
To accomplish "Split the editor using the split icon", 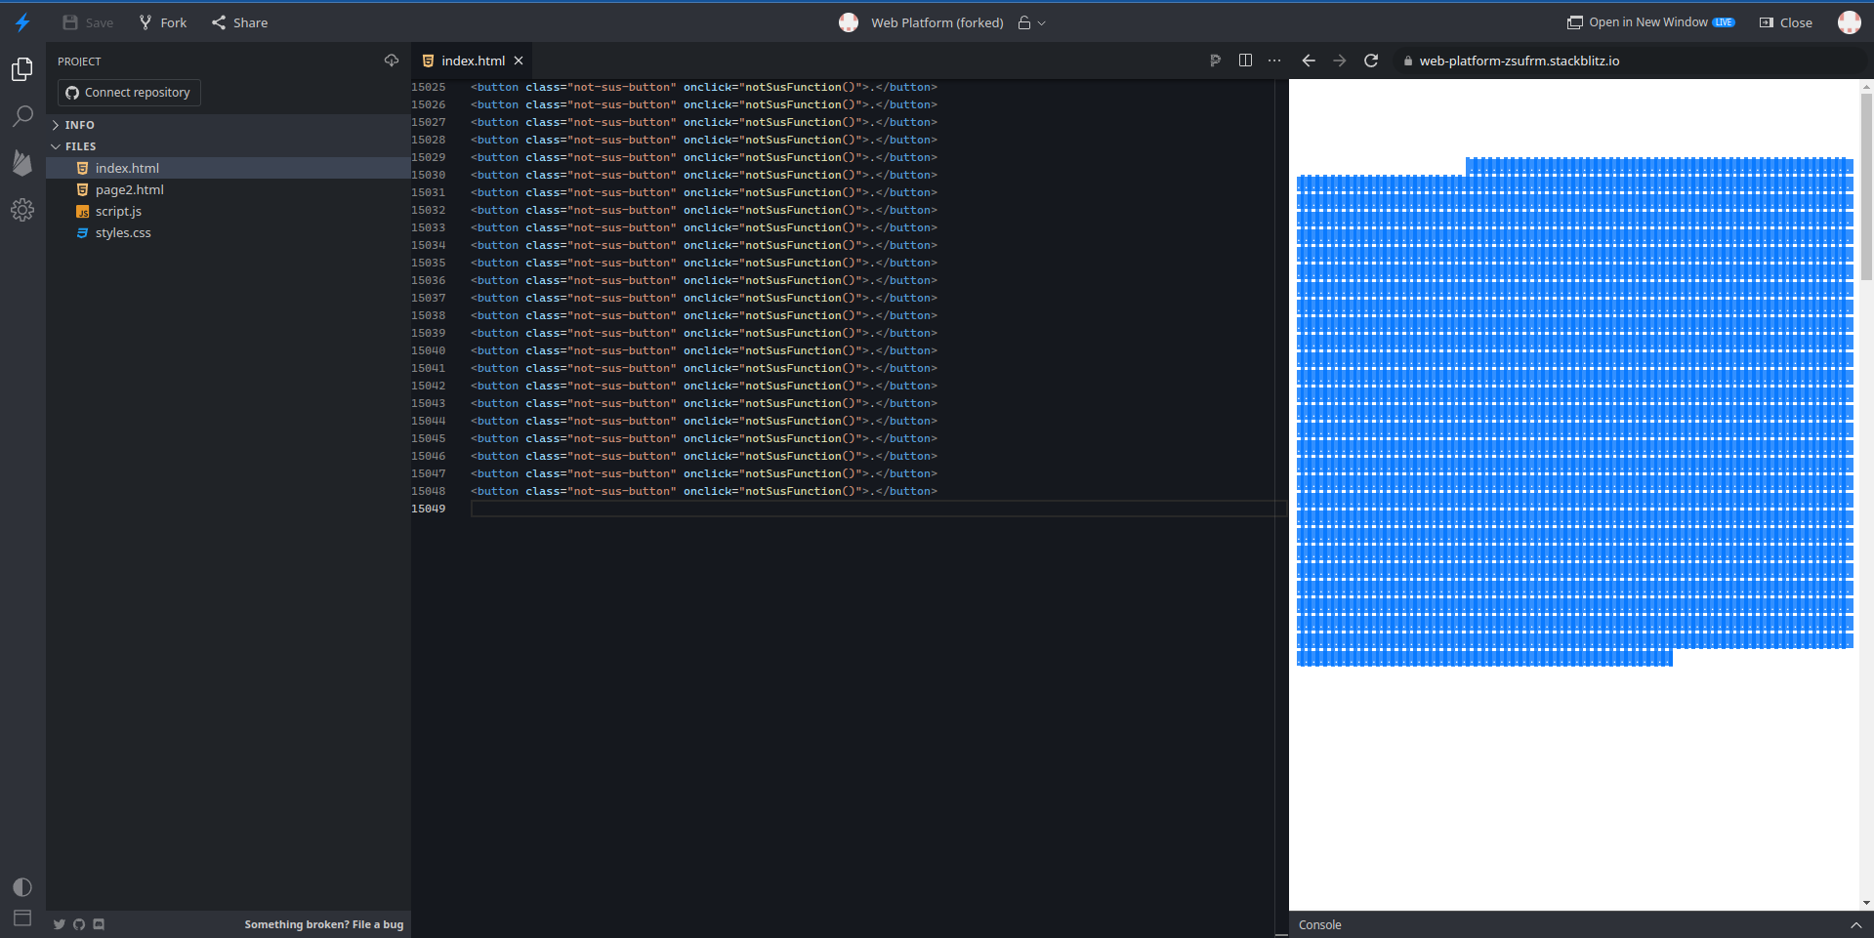I will (1245, 60).
